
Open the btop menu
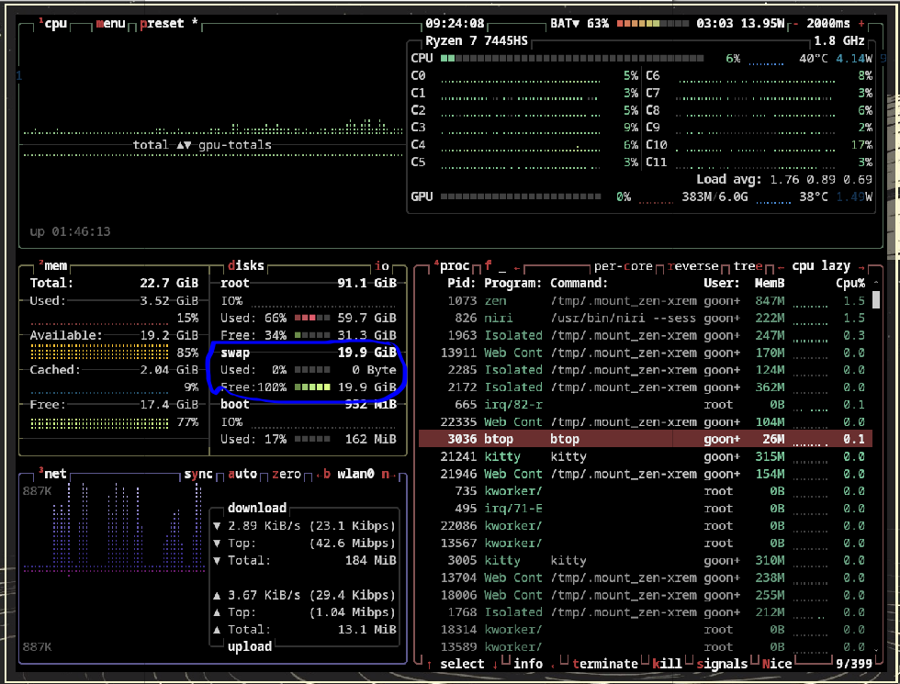tap(110, 23)
